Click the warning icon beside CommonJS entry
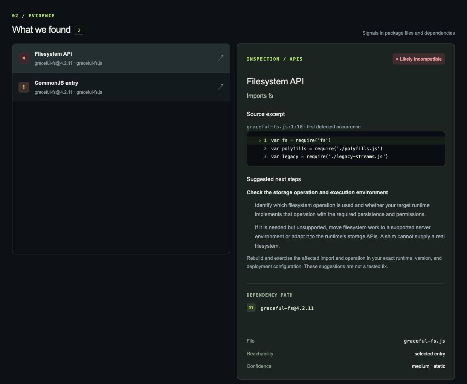This screenshot has height=384, width=467. (24, 87)
